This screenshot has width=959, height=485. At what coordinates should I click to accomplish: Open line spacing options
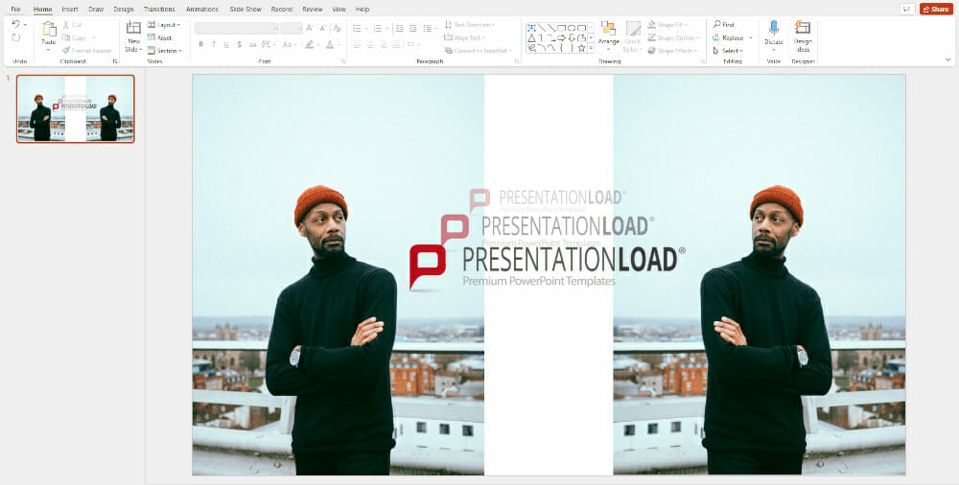(x=430, y=28)
